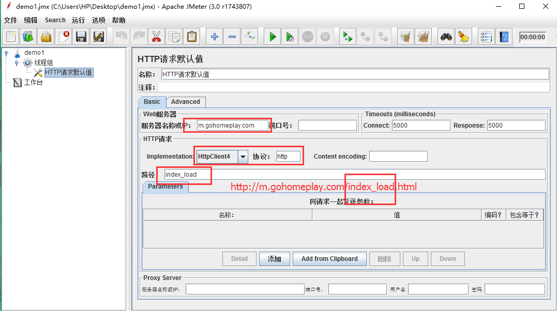557x311 pixels.
Task: Click the Clear All results icon
Action: click(423, 37)
